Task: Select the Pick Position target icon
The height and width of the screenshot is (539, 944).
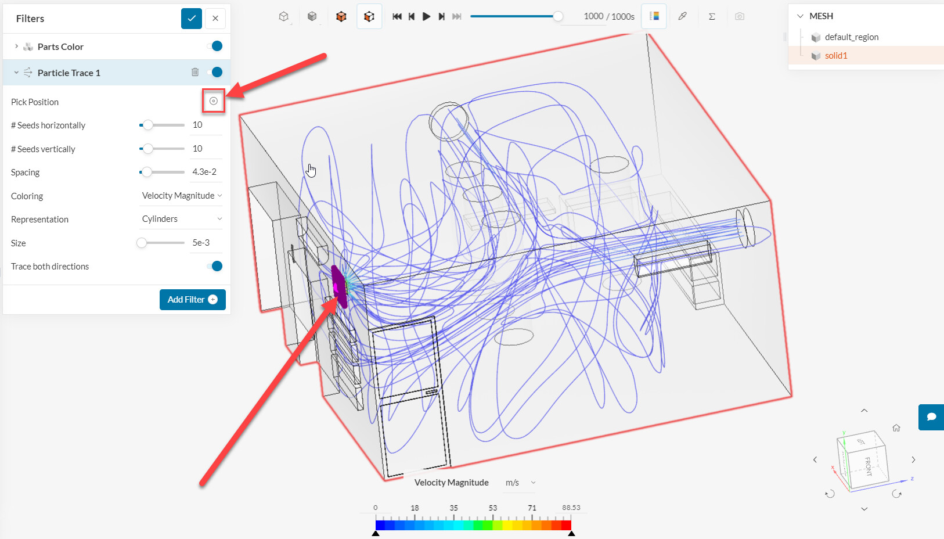Action: click(x=213, y=100)
